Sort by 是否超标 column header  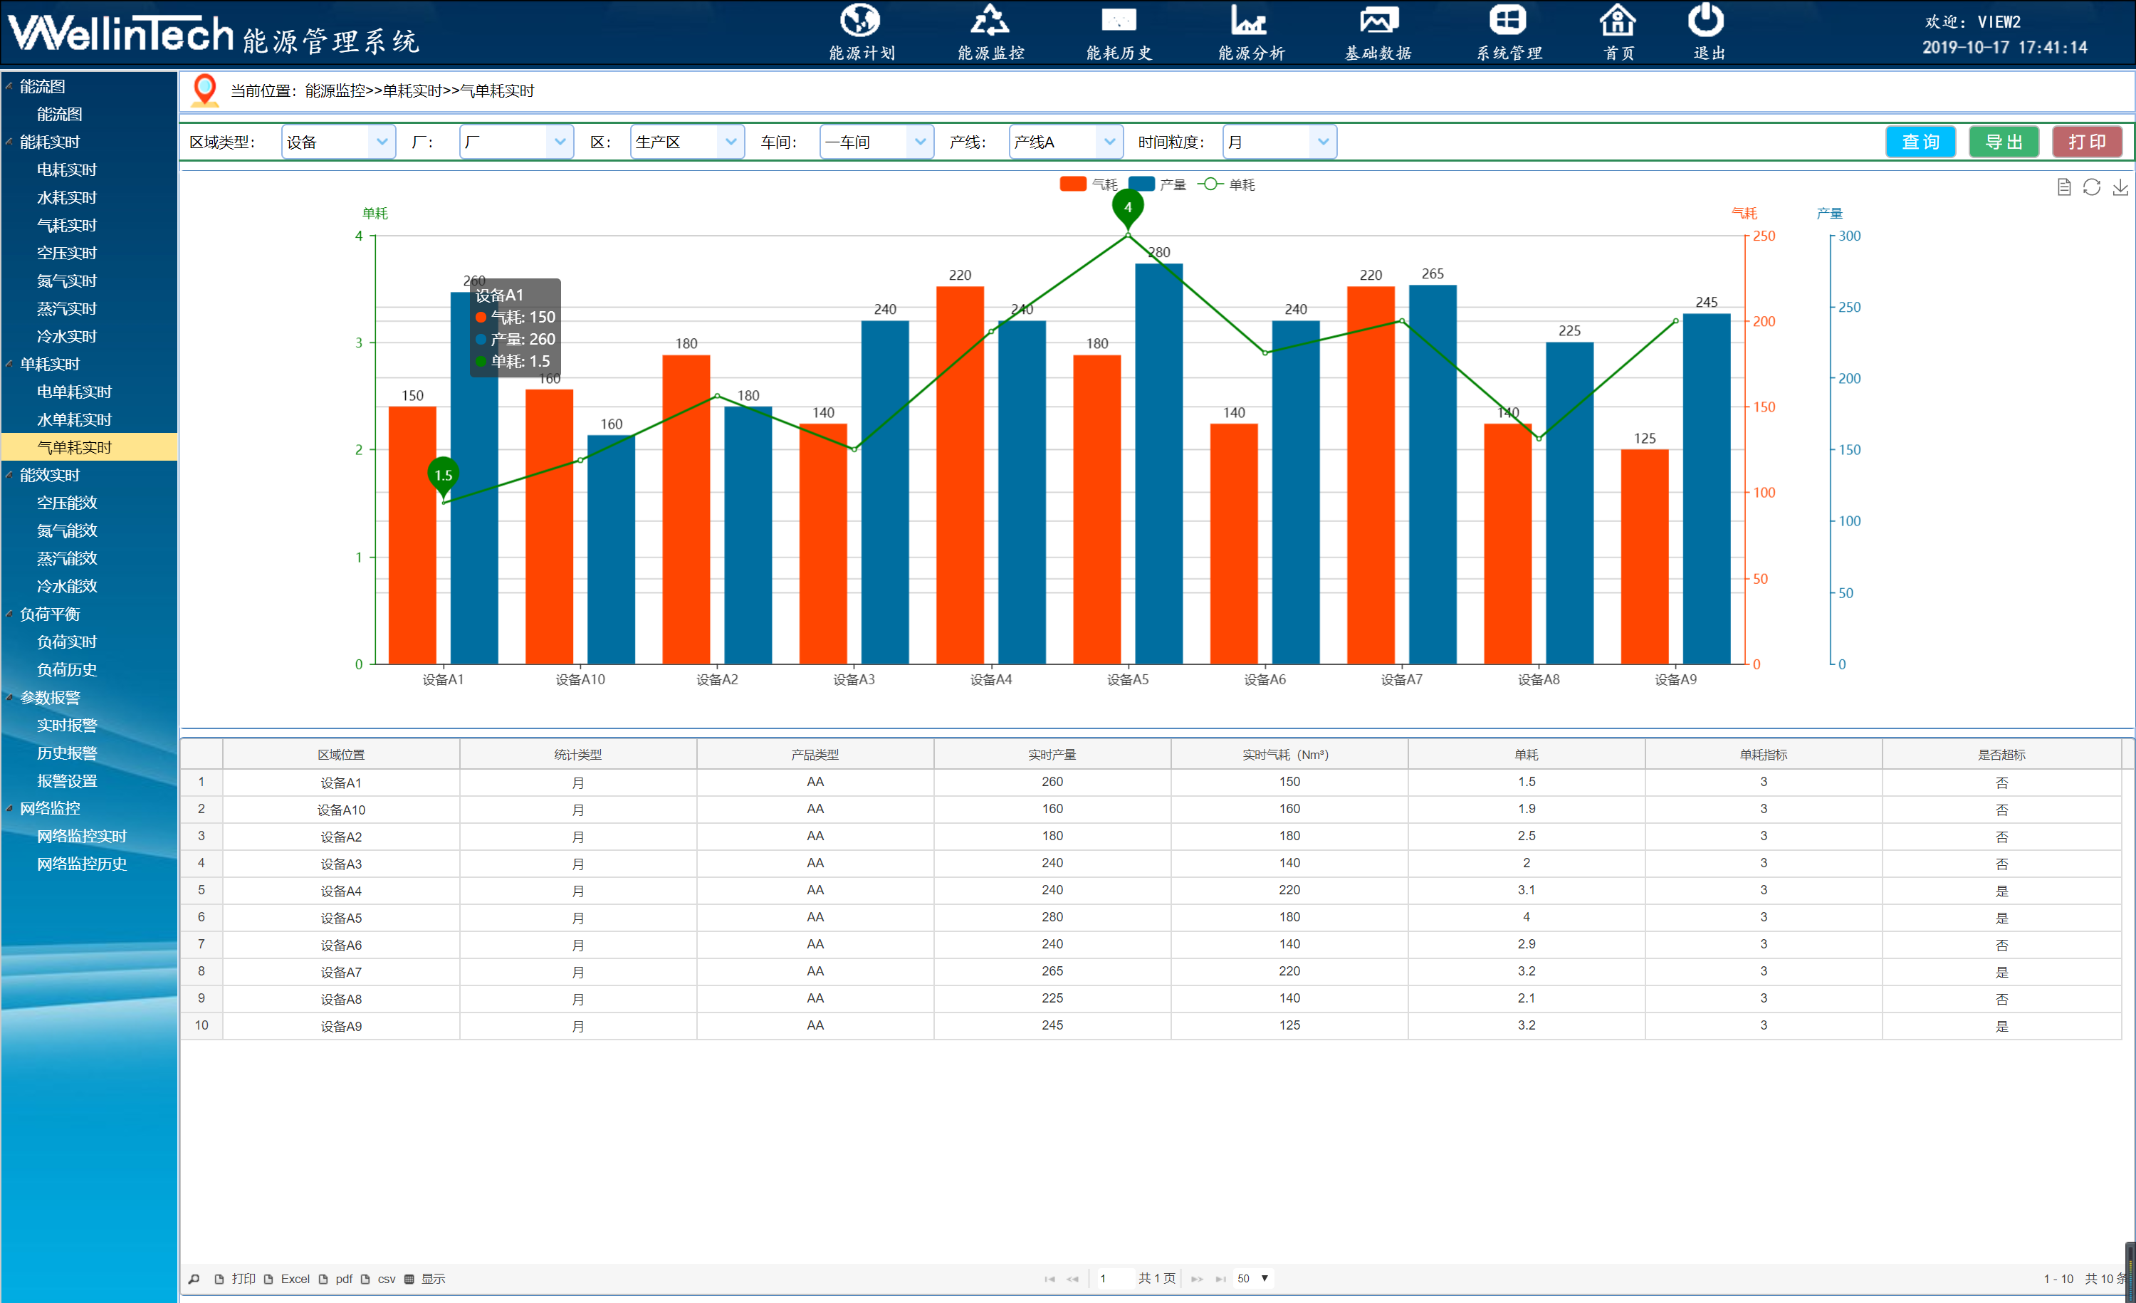pos(2001,754)
